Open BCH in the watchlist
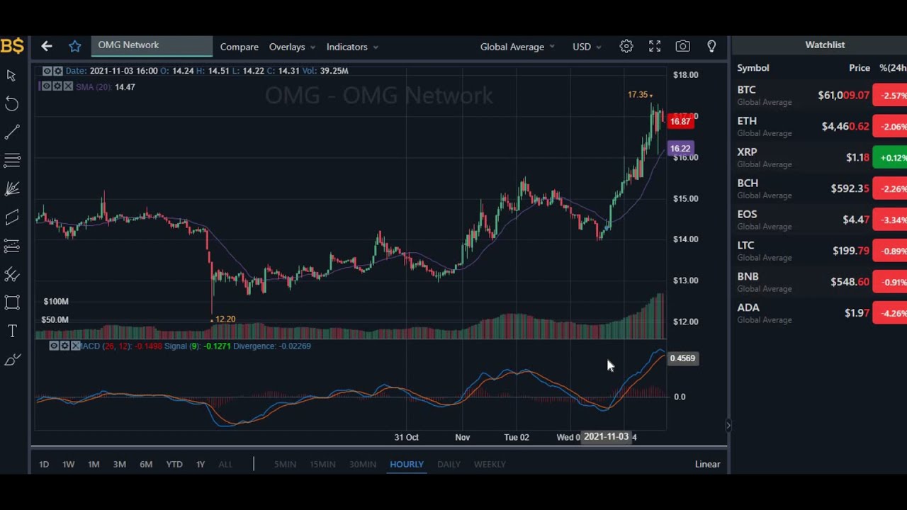The height and width of the screenshot is (510, 907). tap(820, 188)
